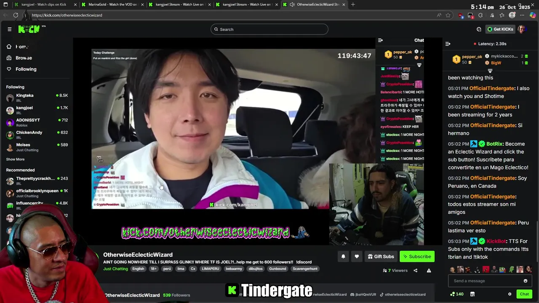Open Theprettycrackh... recommended channel
Screen dimensions: 539x303
coord(37,181)
